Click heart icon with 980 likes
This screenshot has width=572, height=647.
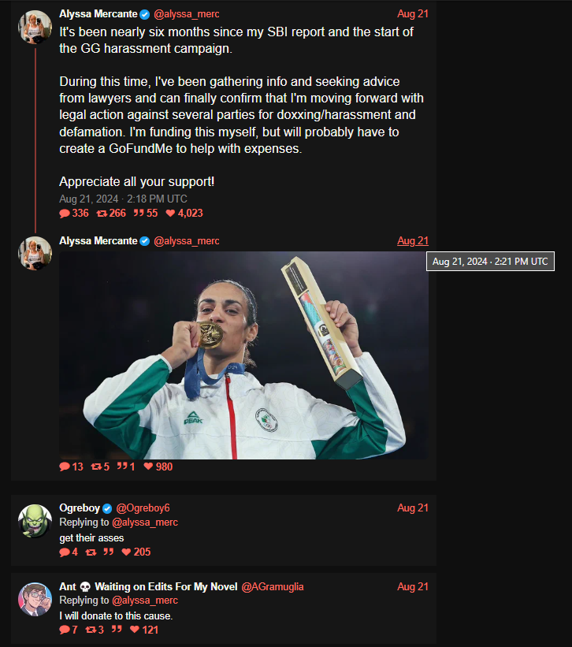click(148, 467)
